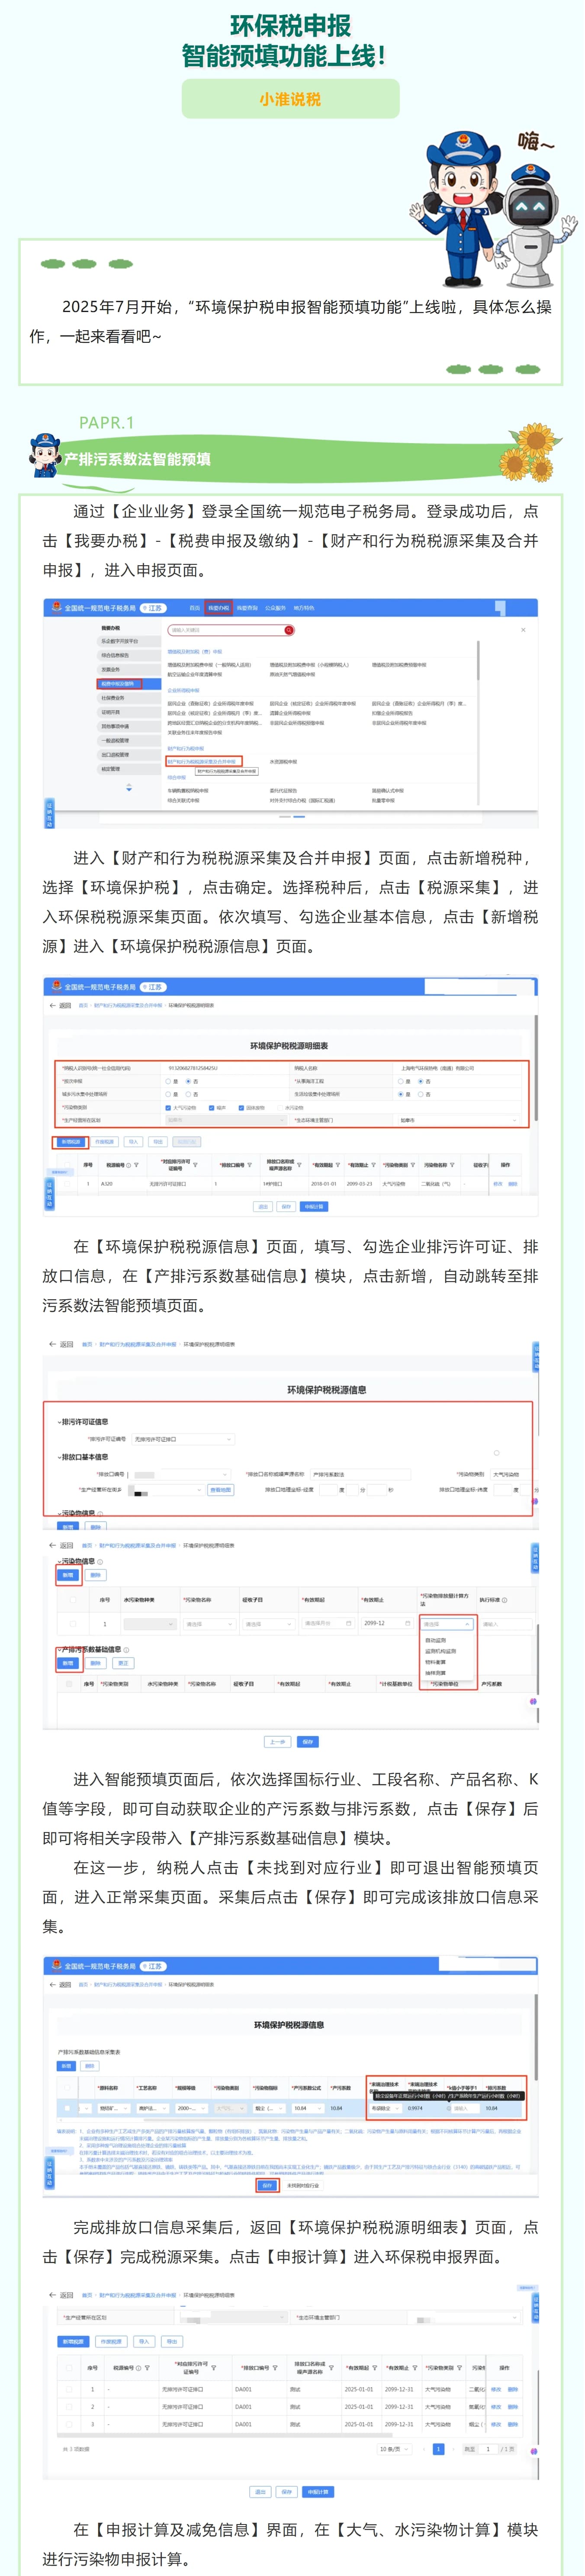Choose 自动监测 from calculation method list
Image resolution: width=585 pixels, height=2576 pixels.
click(436, 1640)
